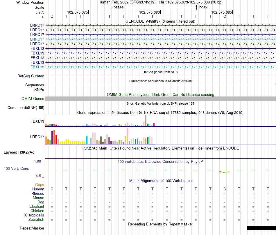Screen dimensions: 276x235
Task: Click the Mouse alignment row label
Action: pyautogui.click(x=38, y=198)
